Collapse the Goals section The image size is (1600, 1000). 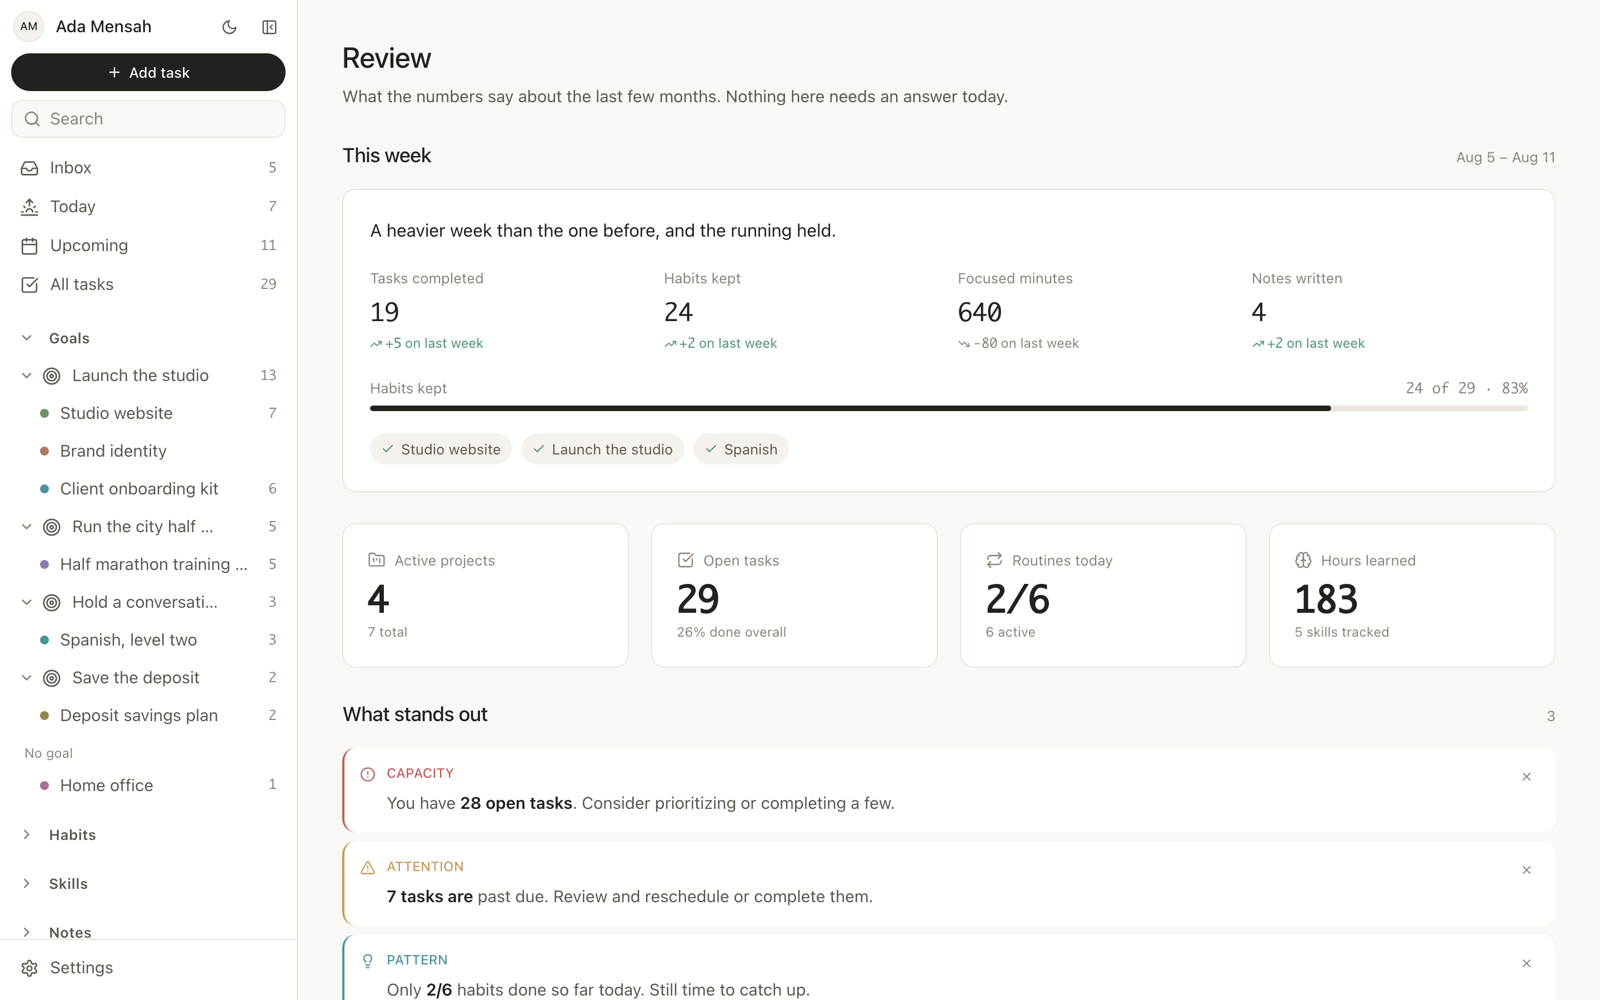pyautogui.click(x=27, y=338)
